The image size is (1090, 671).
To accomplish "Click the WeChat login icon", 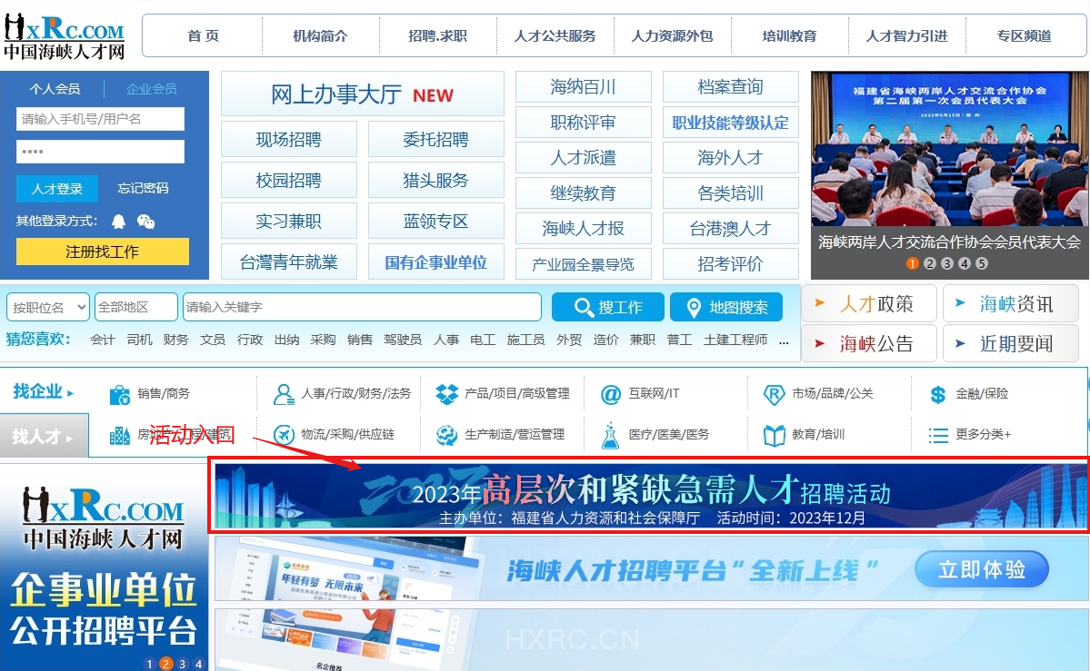I will point(146,222).
